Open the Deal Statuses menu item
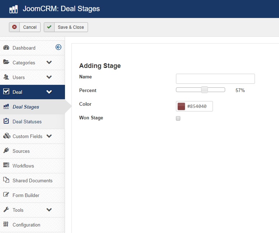Viewport: 279px width, 233px height. [x=32, y=122]
